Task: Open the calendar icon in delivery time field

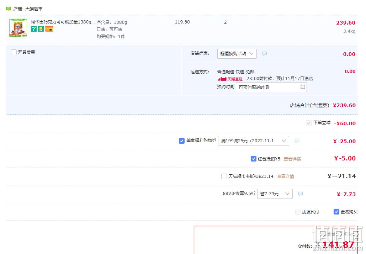Action: click(303, 87)
